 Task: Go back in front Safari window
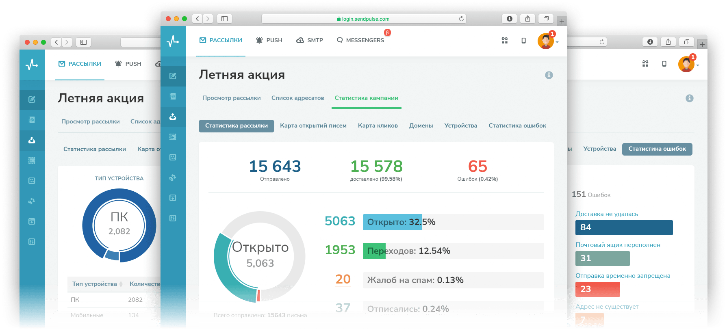point(197,19)
